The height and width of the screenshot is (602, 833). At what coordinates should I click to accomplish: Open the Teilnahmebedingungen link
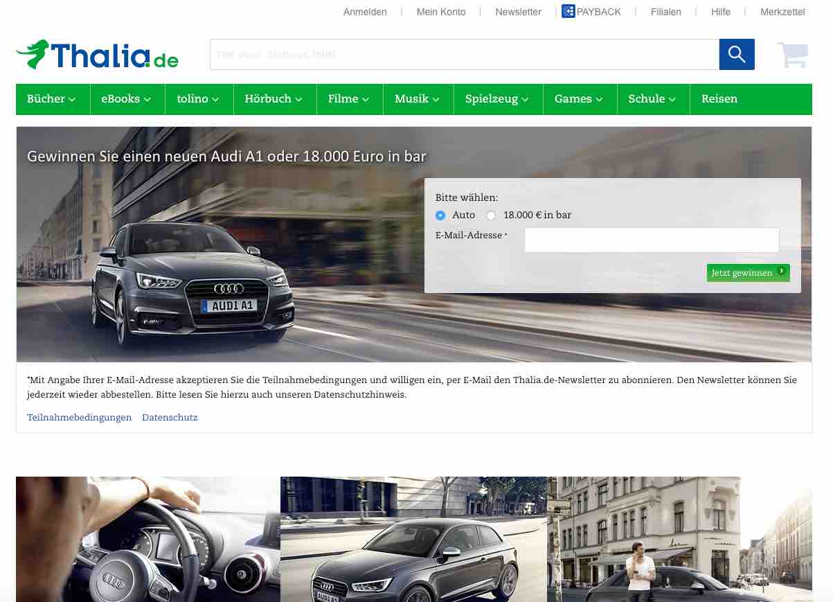(79, 418)
